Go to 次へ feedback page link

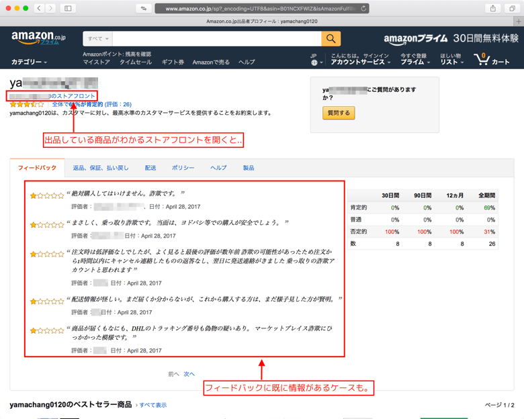189,374
